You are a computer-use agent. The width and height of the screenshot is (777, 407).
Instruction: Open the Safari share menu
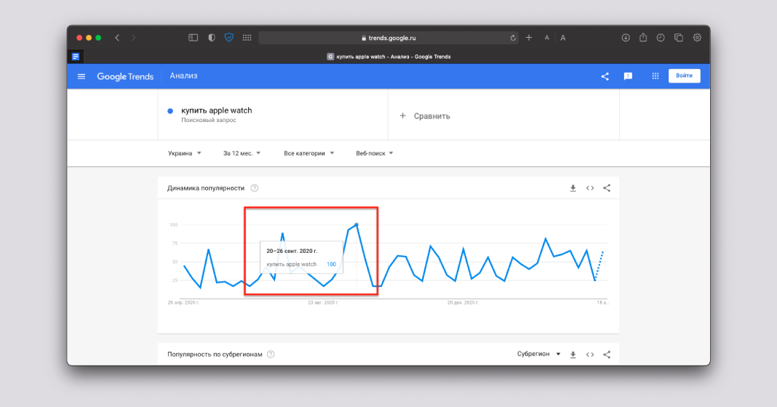coord(643,38)
